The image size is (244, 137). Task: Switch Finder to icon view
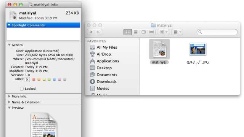[x=128, y=32]
